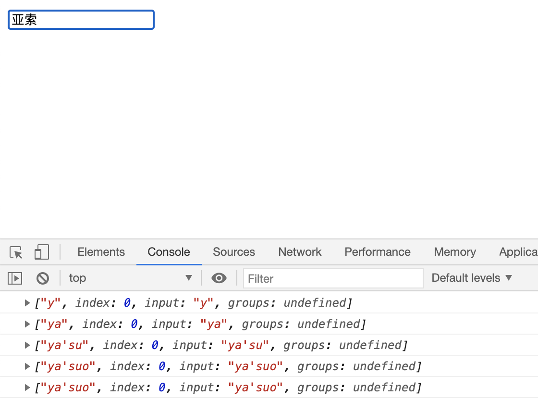Expand the first ["ya'suo" log entry

(27, 366)
